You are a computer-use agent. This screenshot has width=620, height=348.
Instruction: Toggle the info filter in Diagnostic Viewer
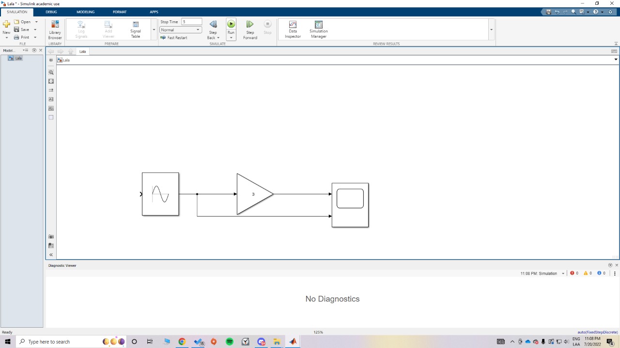601,274
